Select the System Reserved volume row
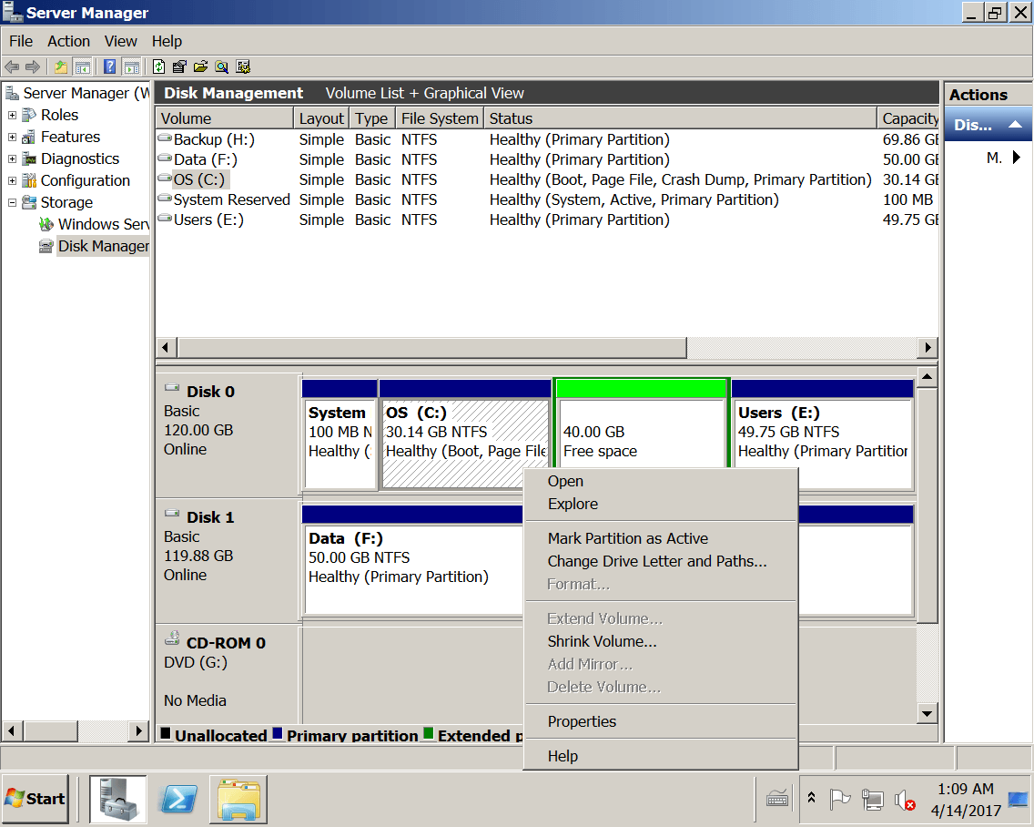 [x=547, y=200]
